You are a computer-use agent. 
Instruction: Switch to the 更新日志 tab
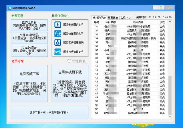[x=113, y=17]
